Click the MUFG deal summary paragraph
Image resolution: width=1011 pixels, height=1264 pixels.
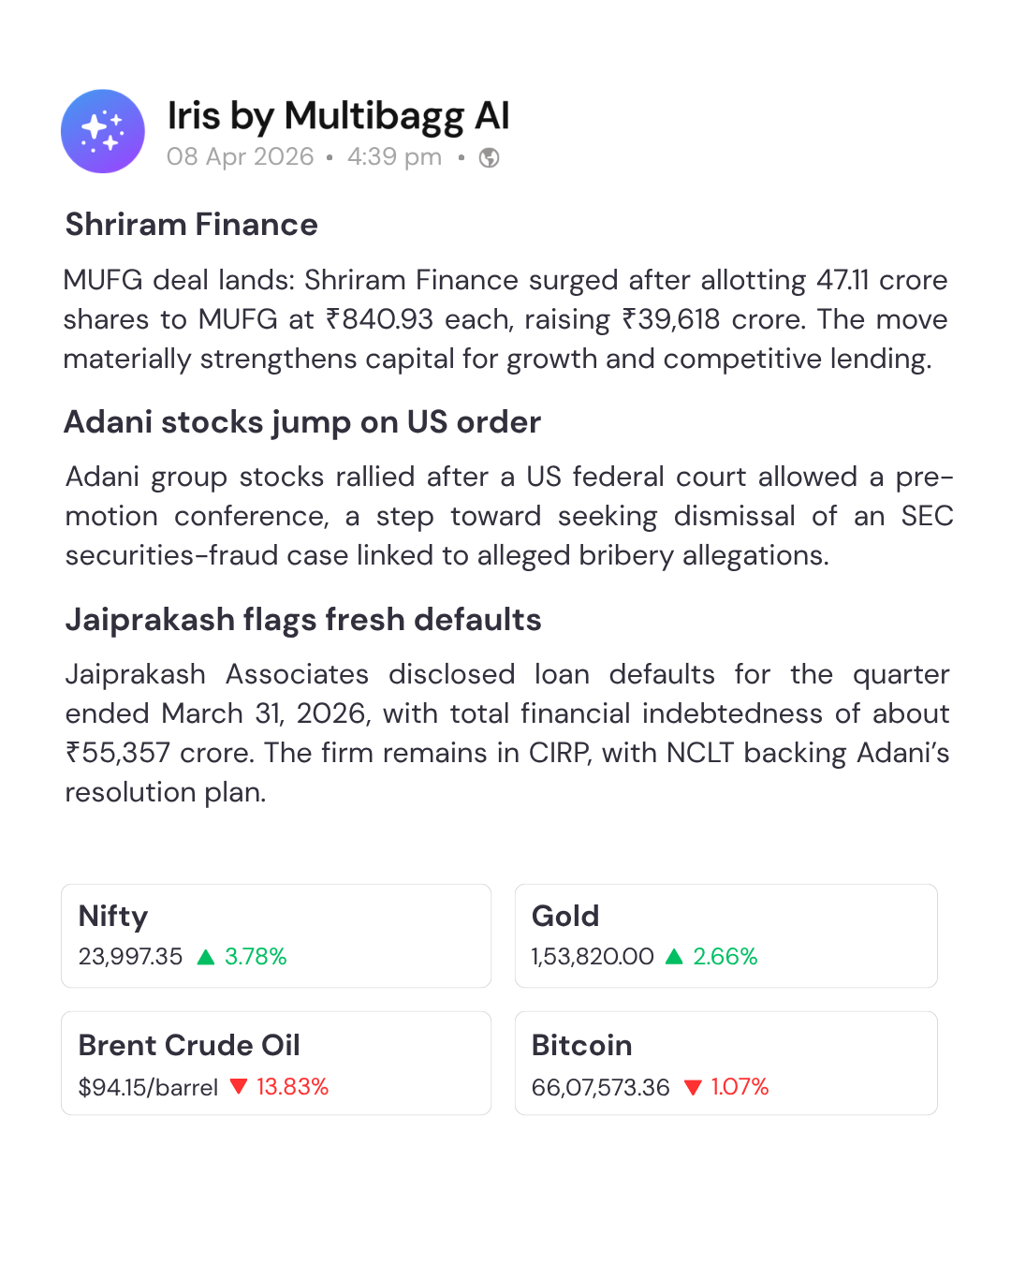[505, 319]
